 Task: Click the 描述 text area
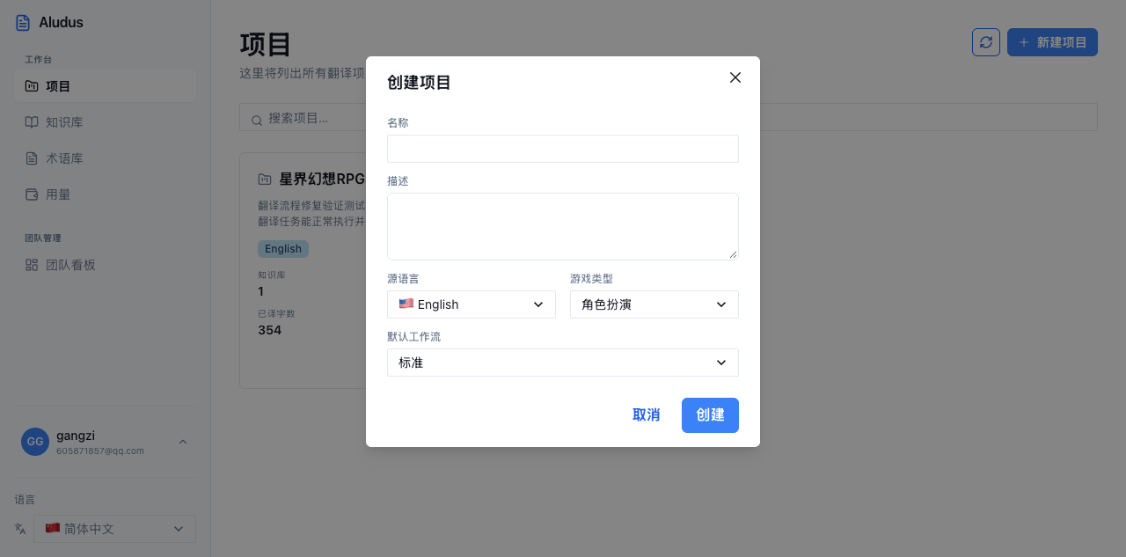(x=563, y=226)
